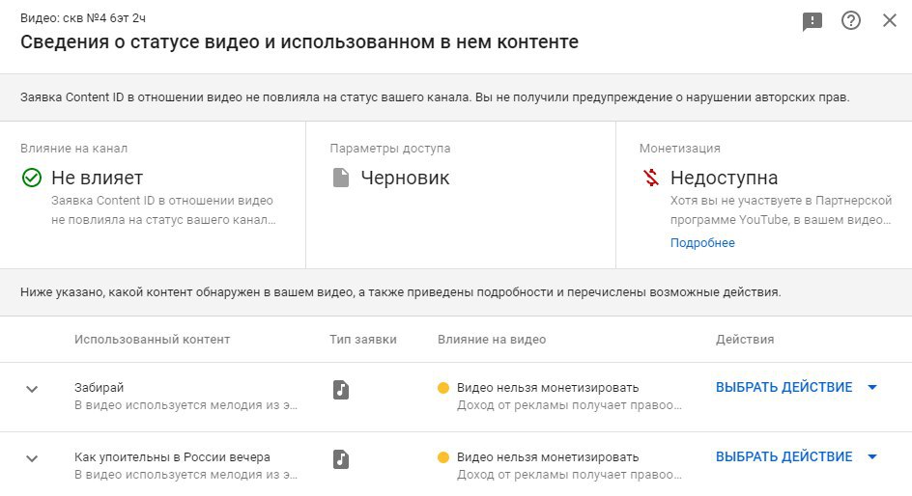Open the help question mark icon
The image size is (912, 496).
point(851,21)
